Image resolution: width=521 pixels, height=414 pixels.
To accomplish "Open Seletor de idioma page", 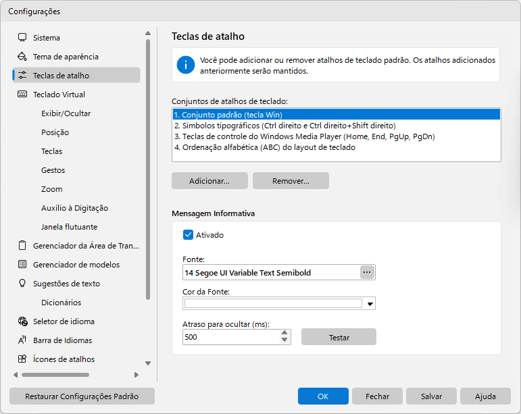I will click(64, 321).
